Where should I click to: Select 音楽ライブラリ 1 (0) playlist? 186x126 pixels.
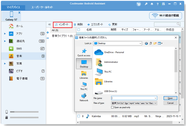(x=62, y=36)
